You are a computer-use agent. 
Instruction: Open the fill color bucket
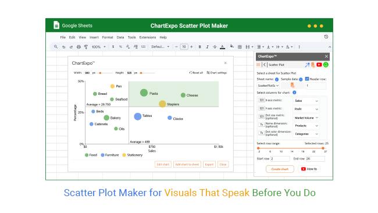point(232,47)
